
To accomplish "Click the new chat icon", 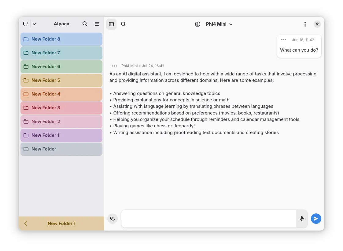I will pyautogui.click(x=26, y=24).
